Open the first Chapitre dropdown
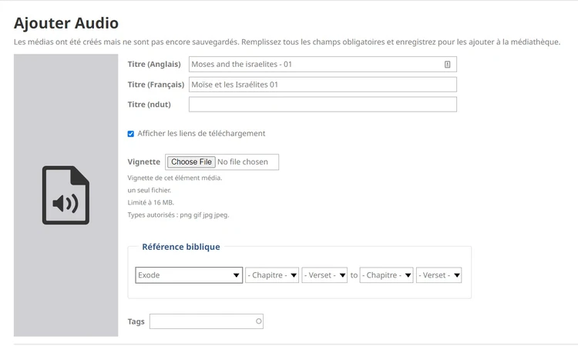This screenshot has width=578, height=346. point(272,275)
